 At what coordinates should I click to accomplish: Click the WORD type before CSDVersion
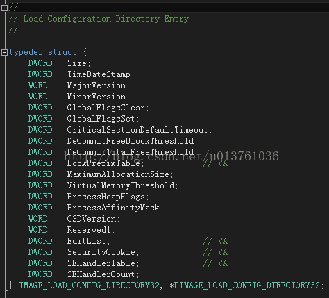point(38,219)
